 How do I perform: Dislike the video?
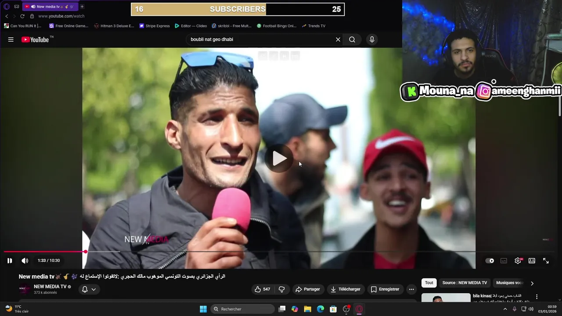282,289
